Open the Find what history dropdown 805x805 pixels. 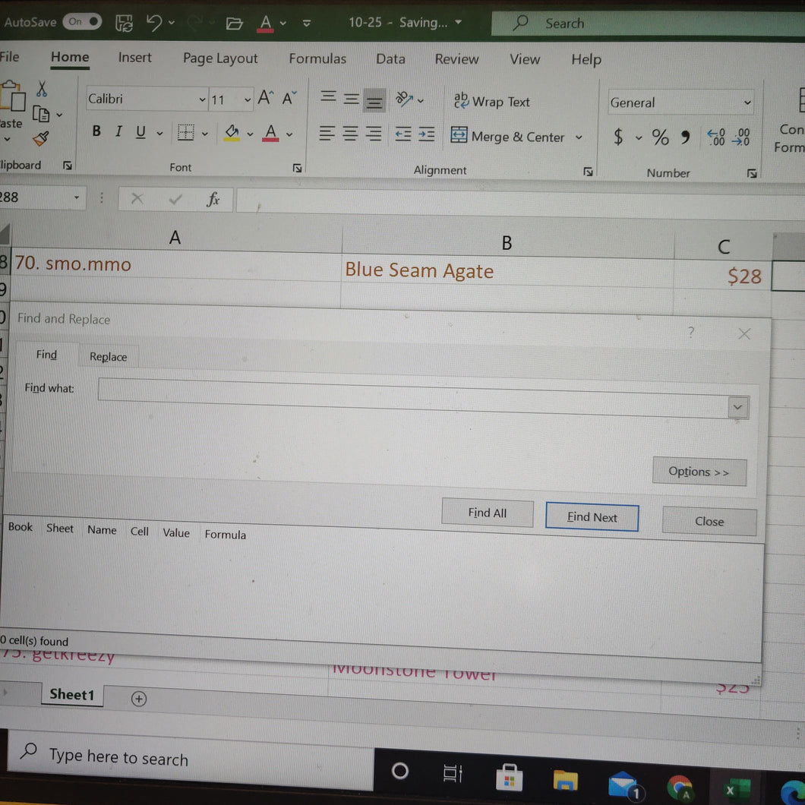[x=737, y=408]
